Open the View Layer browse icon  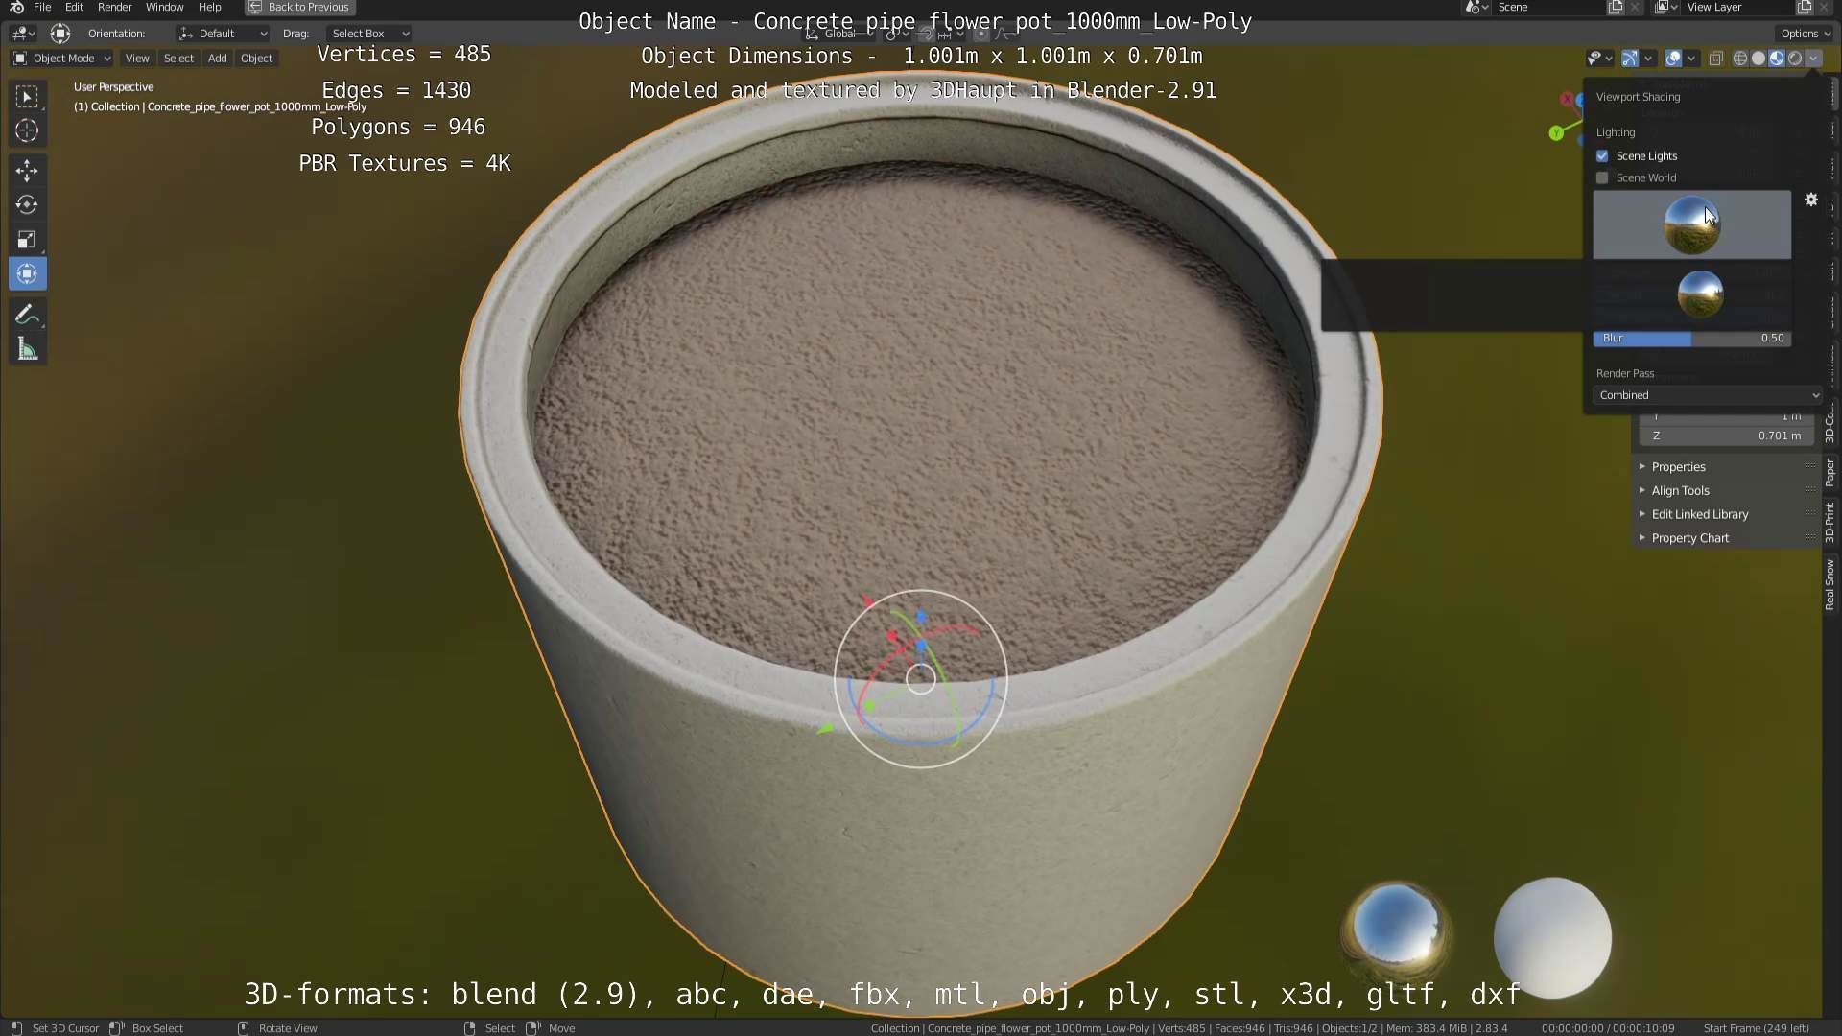point(1666,7)
